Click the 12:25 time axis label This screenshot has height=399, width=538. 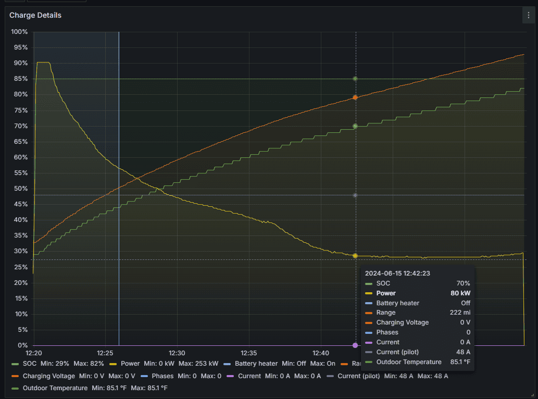pos(105,353)
